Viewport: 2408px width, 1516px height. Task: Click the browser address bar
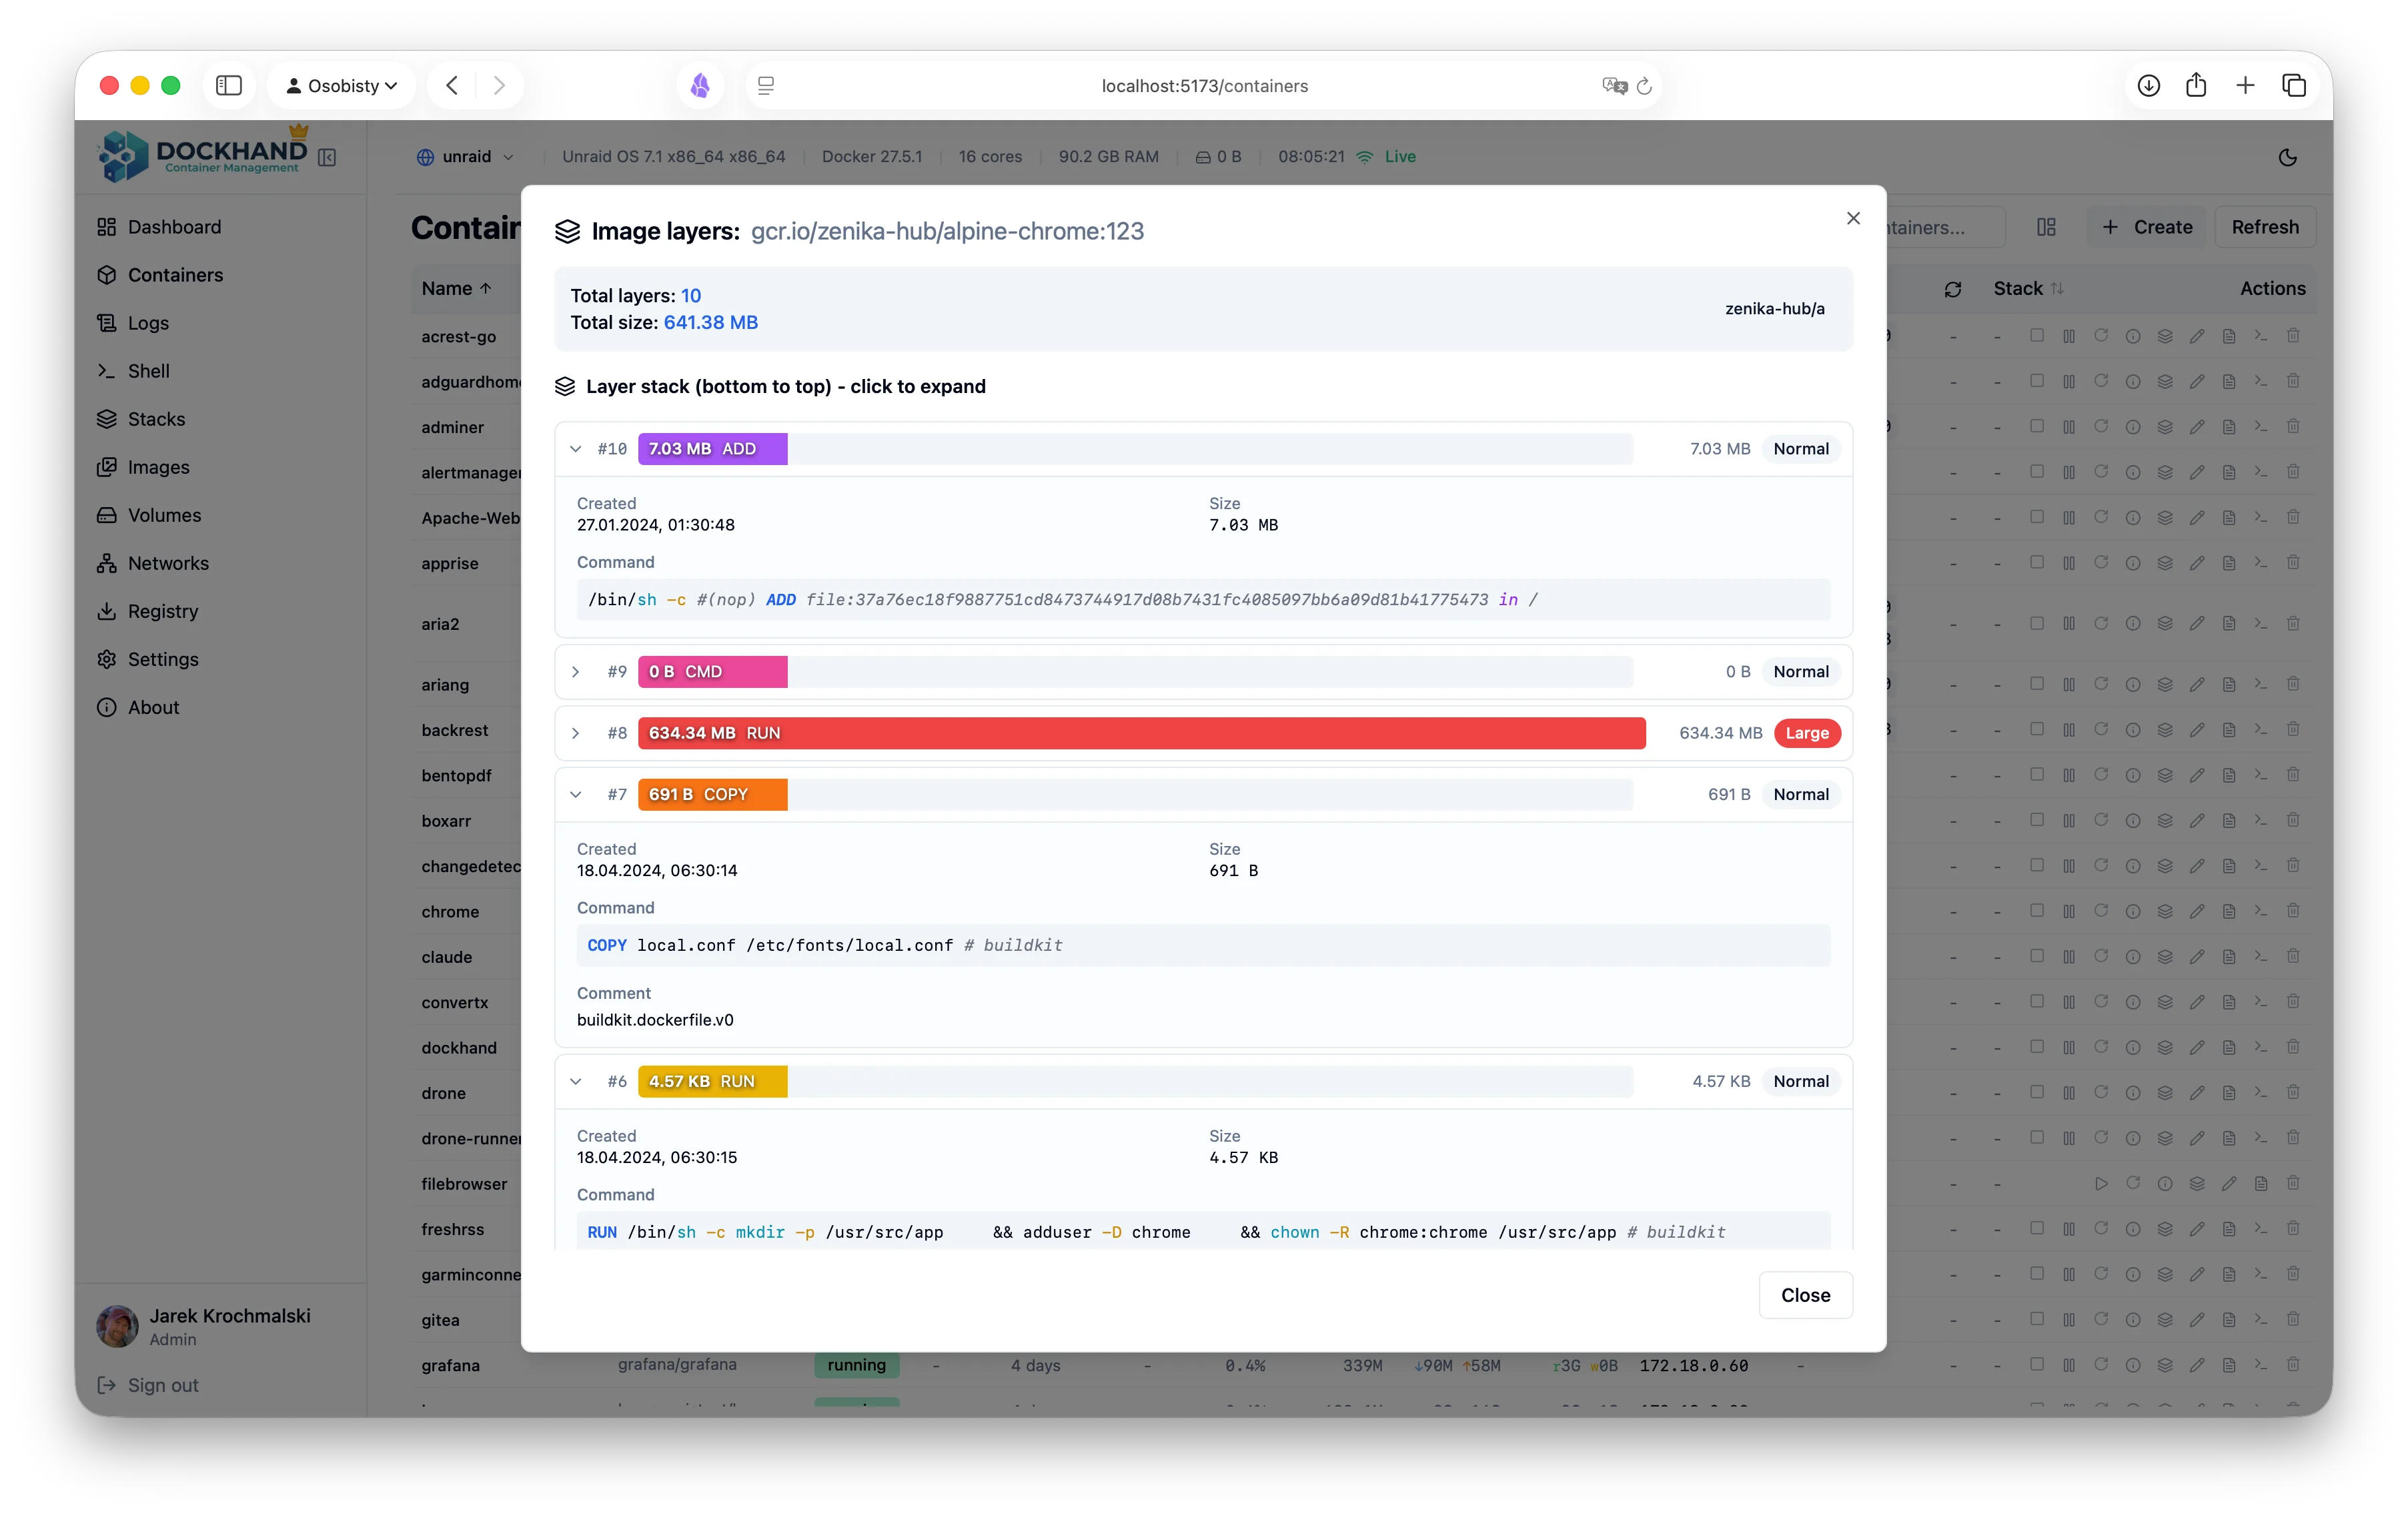(1203, 85)
